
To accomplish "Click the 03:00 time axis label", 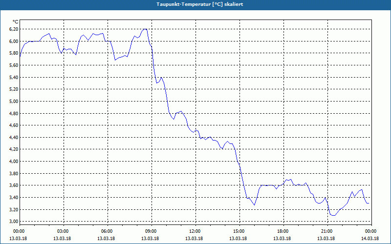I will 64,231.
